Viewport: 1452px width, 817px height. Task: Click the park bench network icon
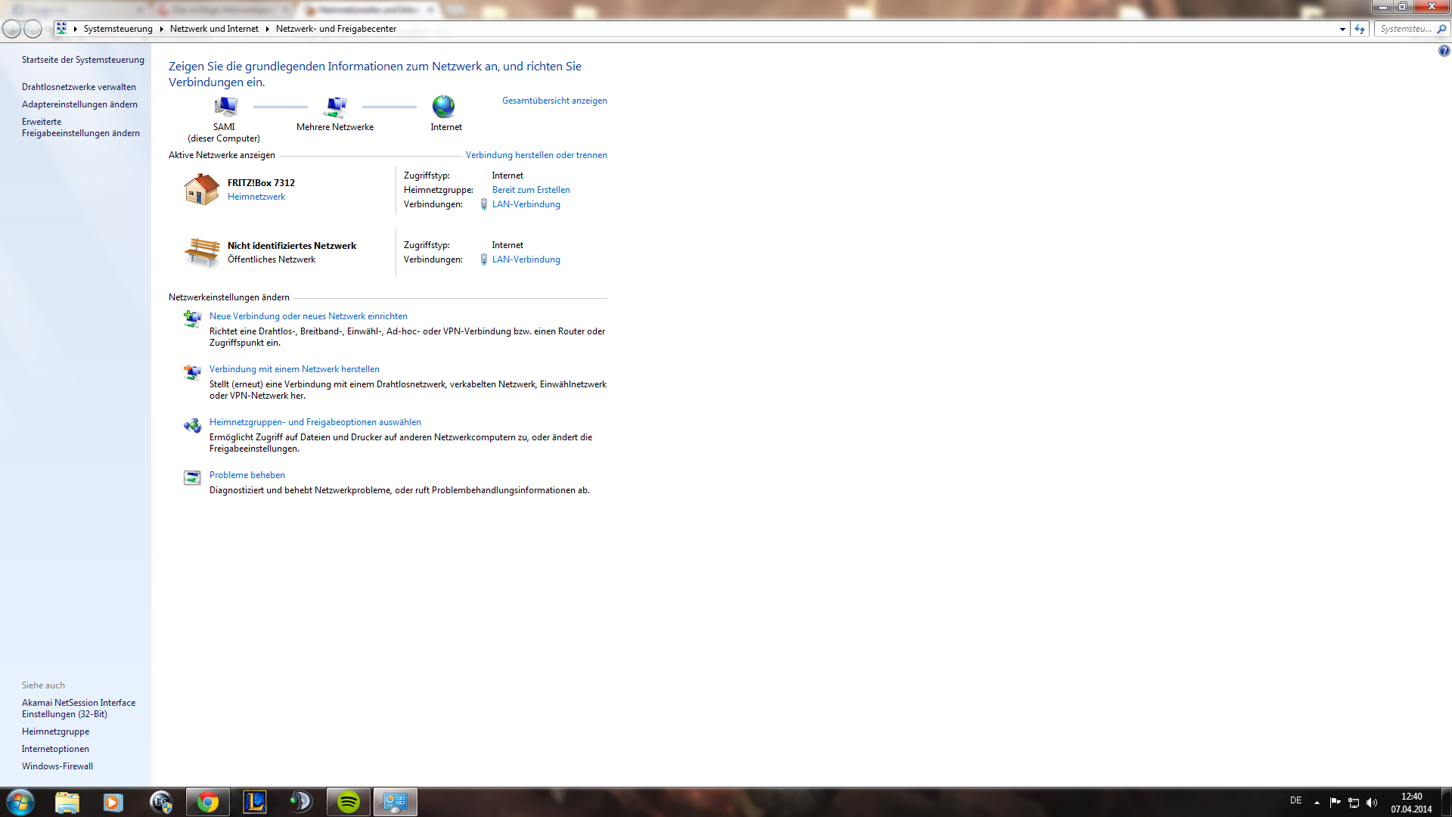coord(202,252)
